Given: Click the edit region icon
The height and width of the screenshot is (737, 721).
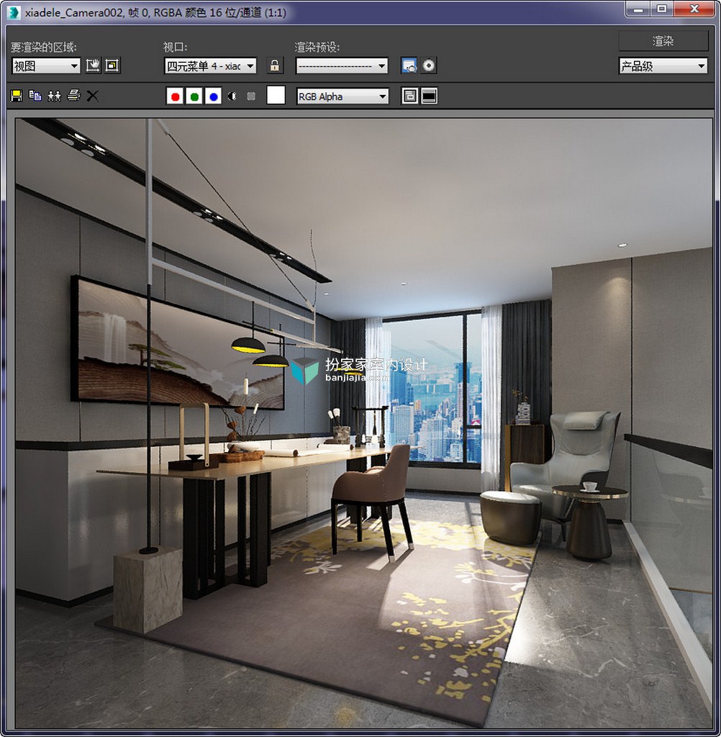Looking at the screenshot, I should click(x=93, y=65).
